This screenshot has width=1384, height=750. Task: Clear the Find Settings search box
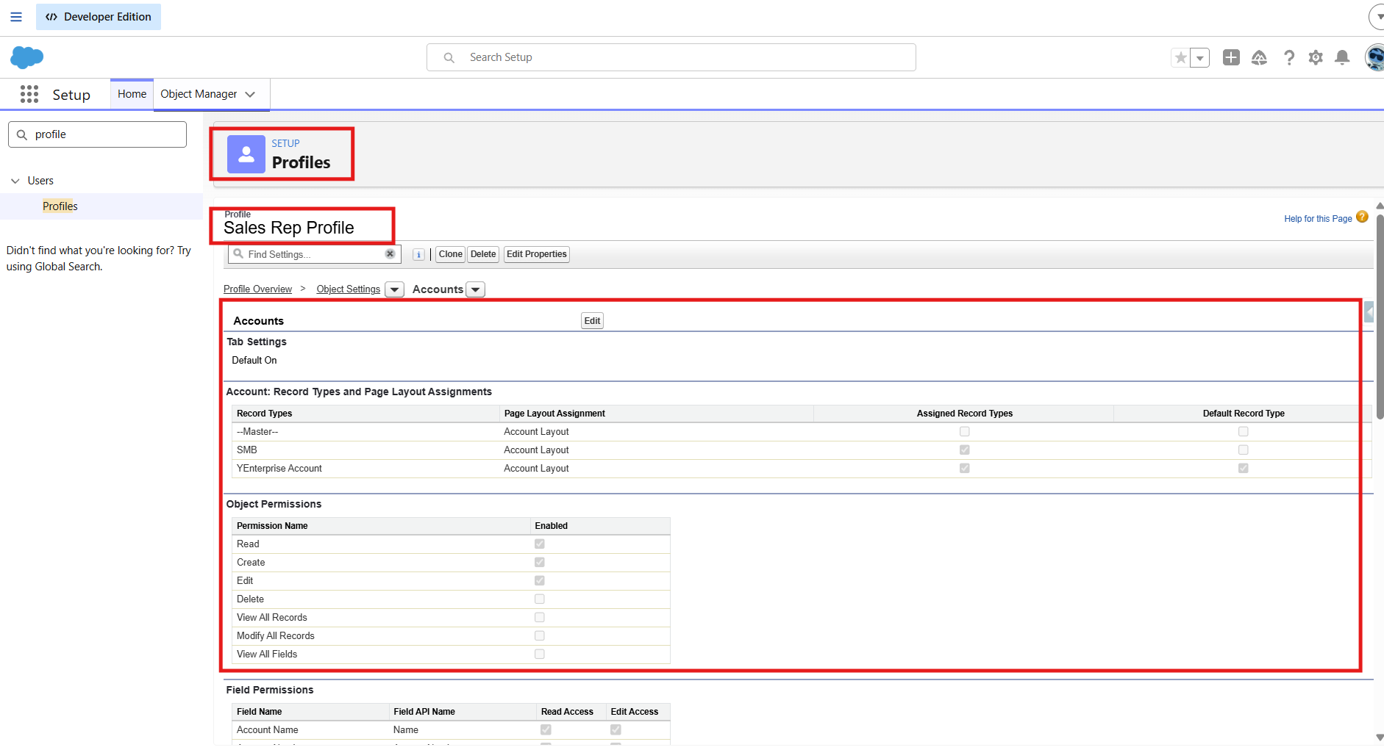pos(390,254)
